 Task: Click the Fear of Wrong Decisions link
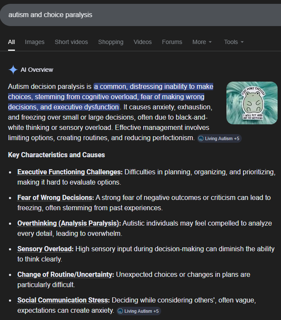click(55, 198)
